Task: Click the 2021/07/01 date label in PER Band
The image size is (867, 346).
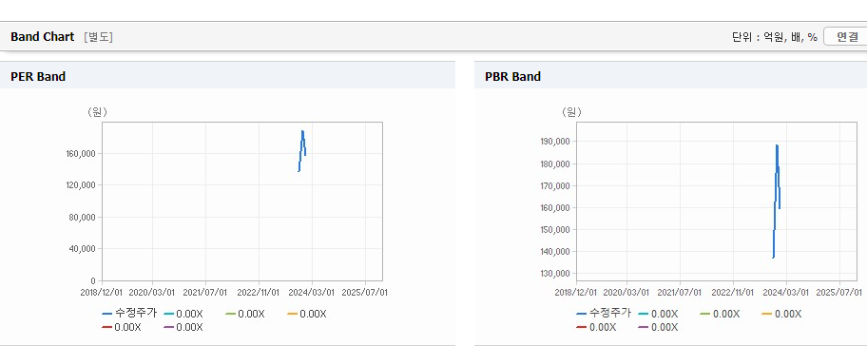Action: coord(205,292)
